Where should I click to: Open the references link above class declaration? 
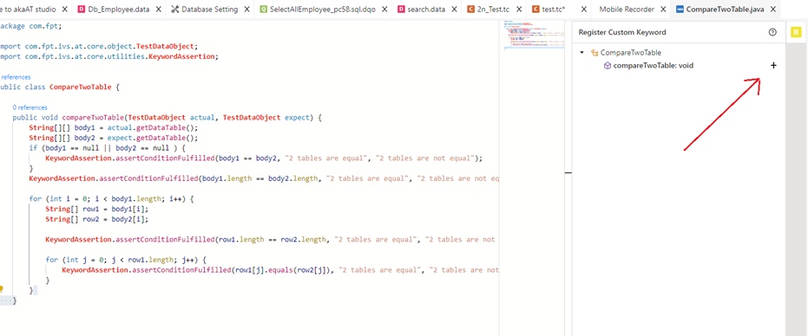(x=16, y=77)
